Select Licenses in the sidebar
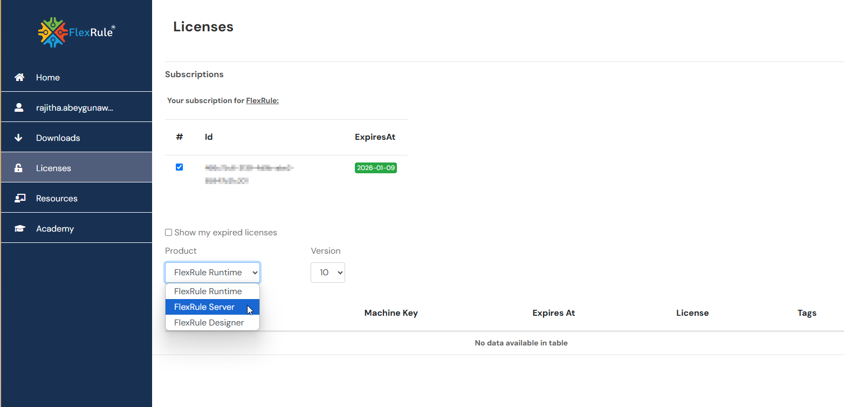This screenshot has height=407, width=844. [x=76, y=168]
